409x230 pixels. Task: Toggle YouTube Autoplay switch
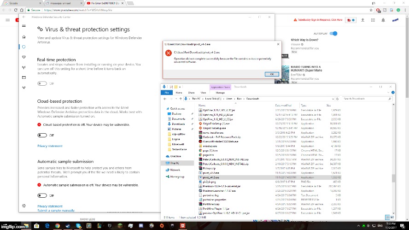[x=333, y=33]
